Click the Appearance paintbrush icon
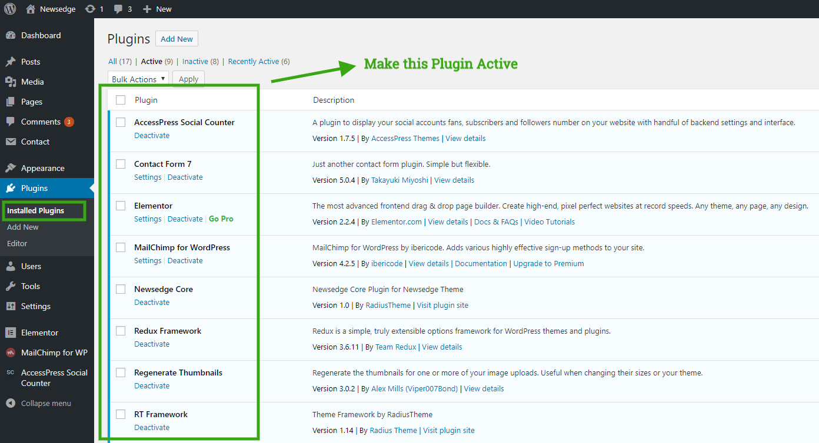This screenshot has height=443, width=819. click(x=11, y=168)
